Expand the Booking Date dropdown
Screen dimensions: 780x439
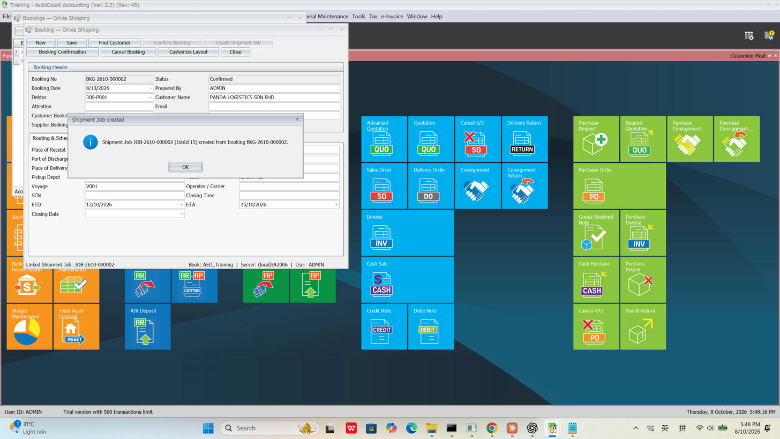151,88
